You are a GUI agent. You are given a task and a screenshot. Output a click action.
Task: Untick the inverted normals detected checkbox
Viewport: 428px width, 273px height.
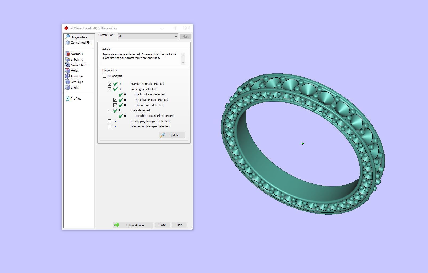coord(110,84)
